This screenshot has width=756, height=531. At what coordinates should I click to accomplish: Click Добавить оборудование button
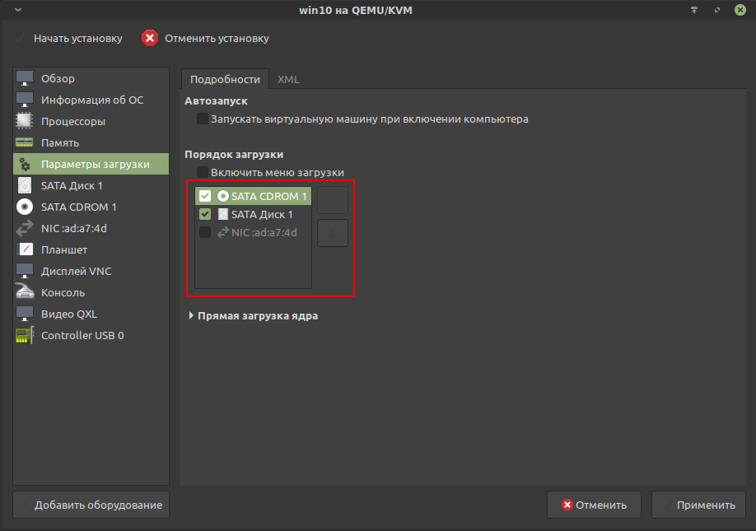click(91, 505)
